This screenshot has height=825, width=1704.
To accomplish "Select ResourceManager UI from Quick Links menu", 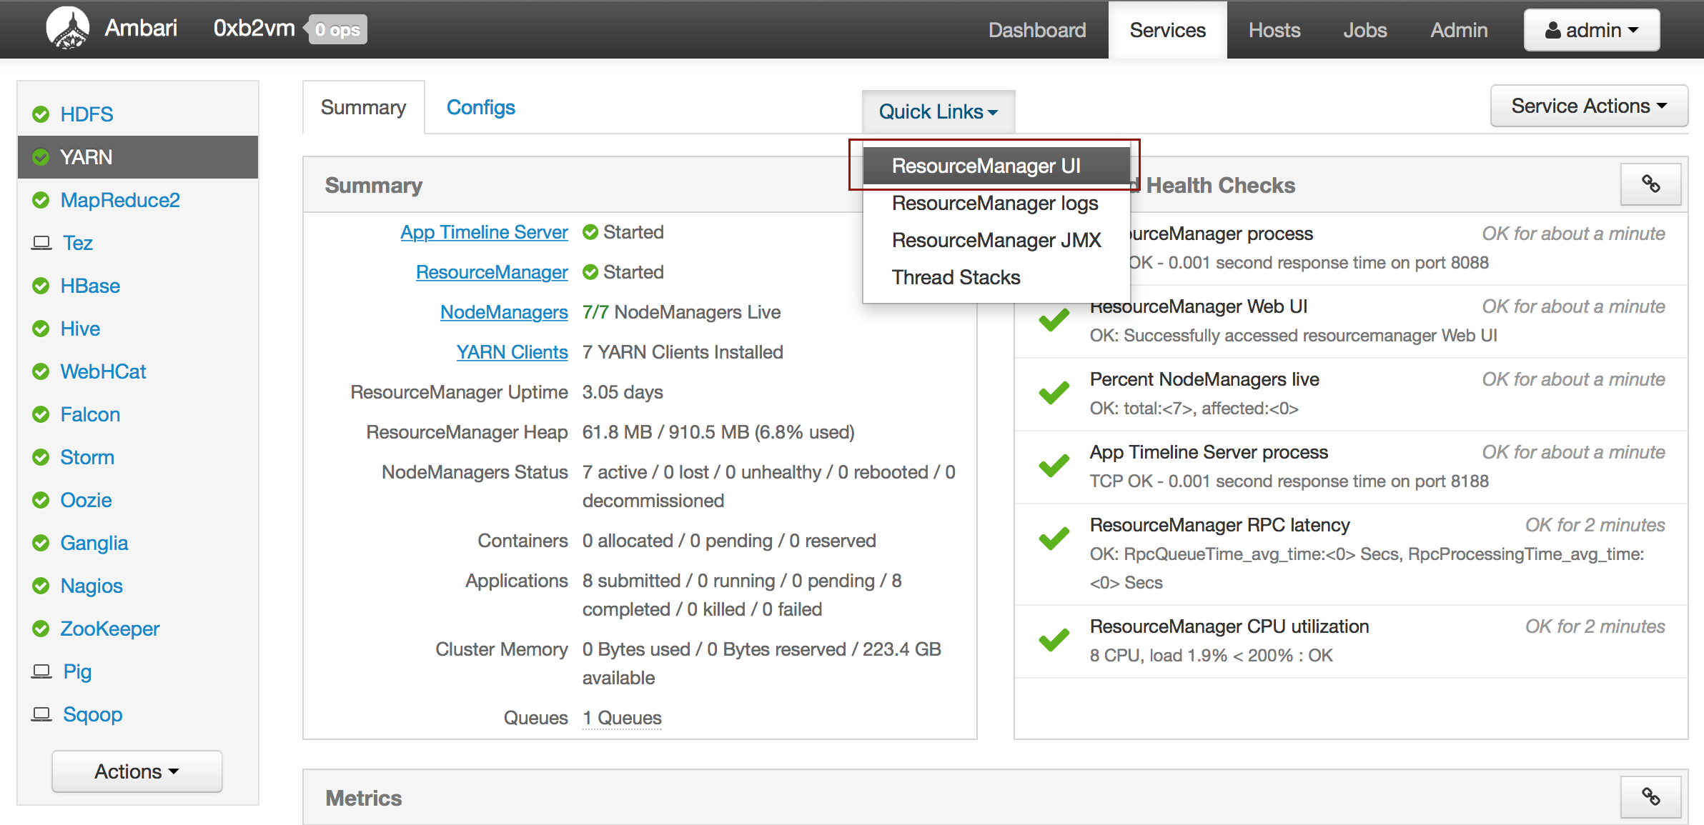I will click(986, 166).
